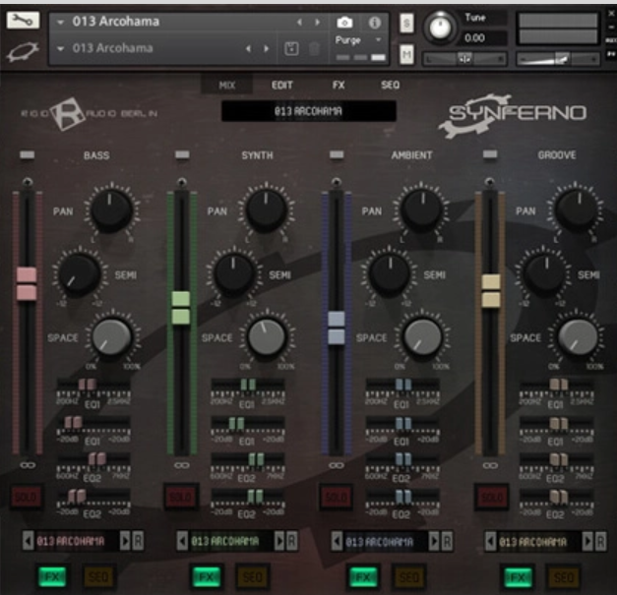617x595 pixels.
Task: Click the Groove volume fader handle
Action: pyautogui.click(x=491, y=291)
